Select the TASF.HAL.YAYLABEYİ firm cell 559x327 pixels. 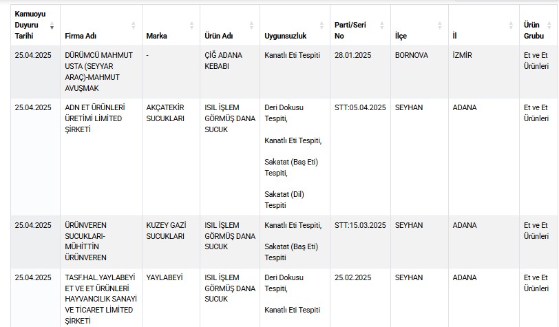click(101, 299)
